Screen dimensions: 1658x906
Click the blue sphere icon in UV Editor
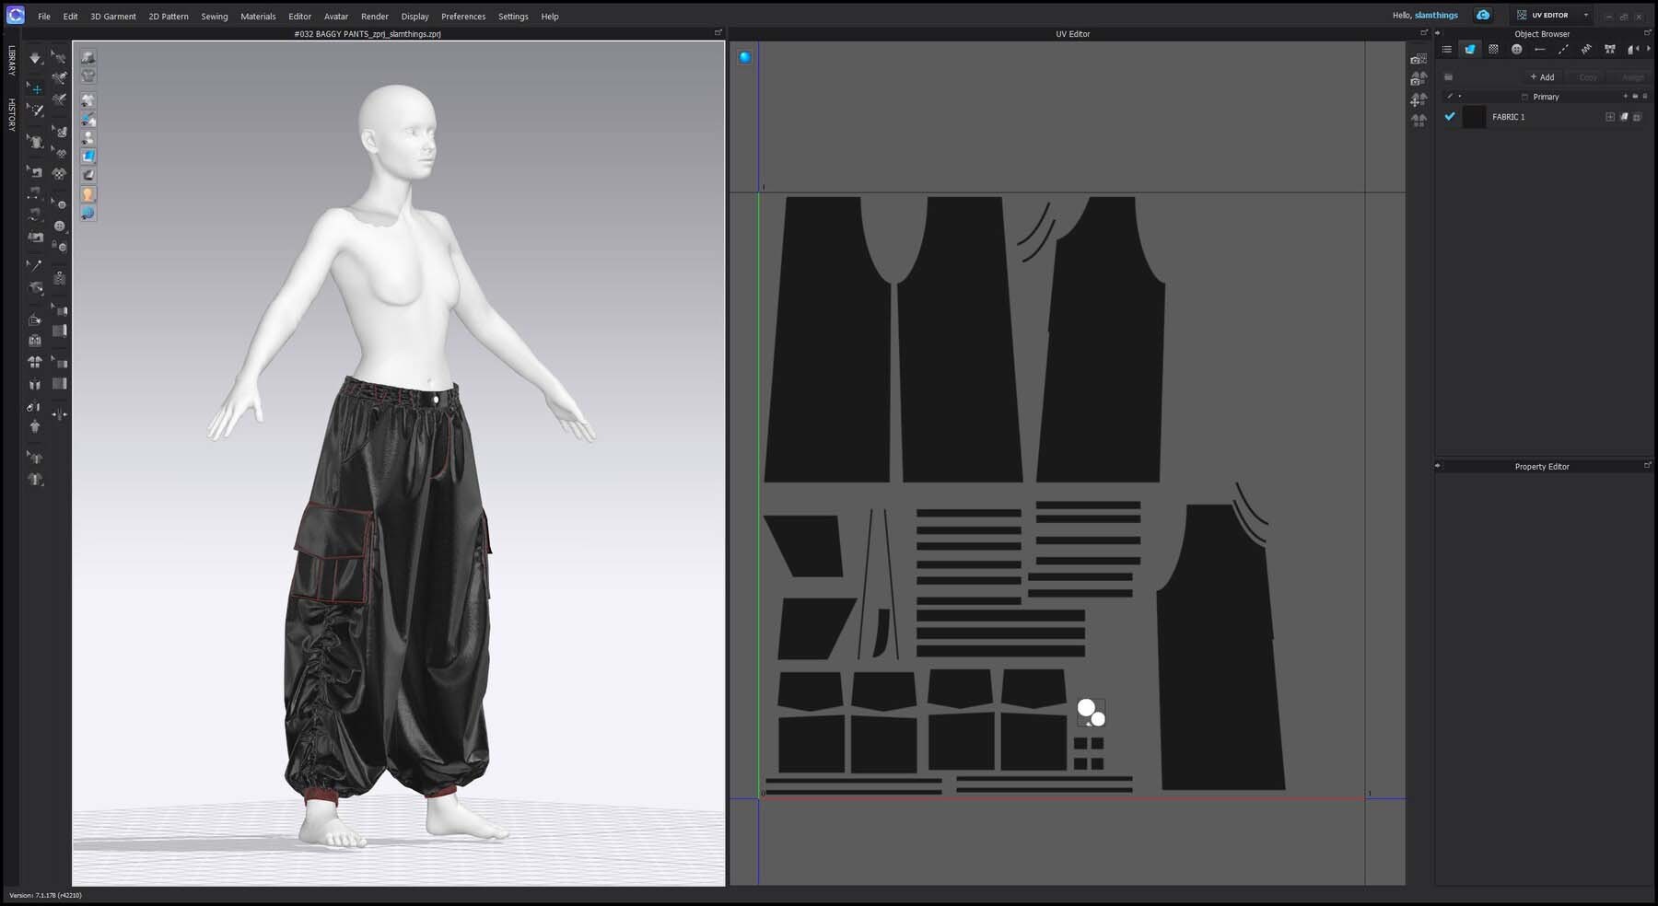click(x=745, y=57)
